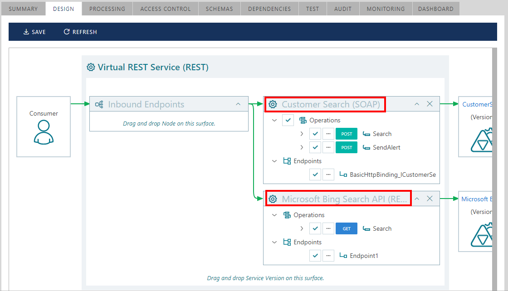Screen dimensions: 508x291
Task: Collapse the Inbound Endpoints panel
Action: [x=238, y=104]
